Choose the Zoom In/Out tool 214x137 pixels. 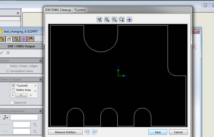tap(122, 20)
